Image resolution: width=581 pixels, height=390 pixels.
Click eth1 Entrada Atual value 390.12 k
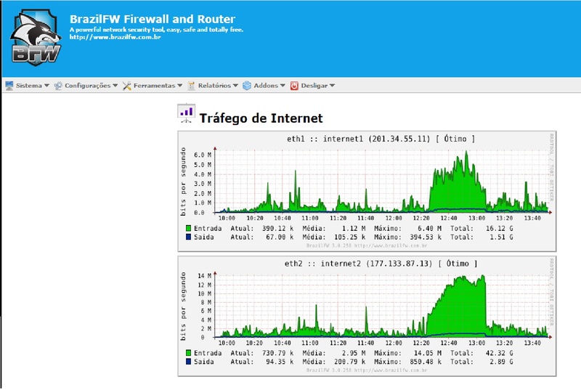(278, 229)
